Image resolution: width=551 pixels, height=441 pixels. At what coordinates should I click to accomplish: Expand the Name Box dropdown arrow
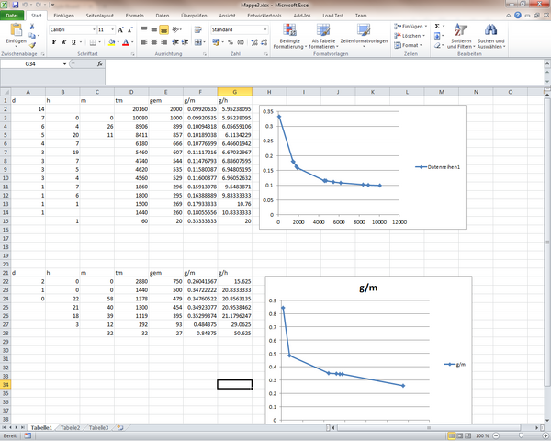[x=64, y=64]
